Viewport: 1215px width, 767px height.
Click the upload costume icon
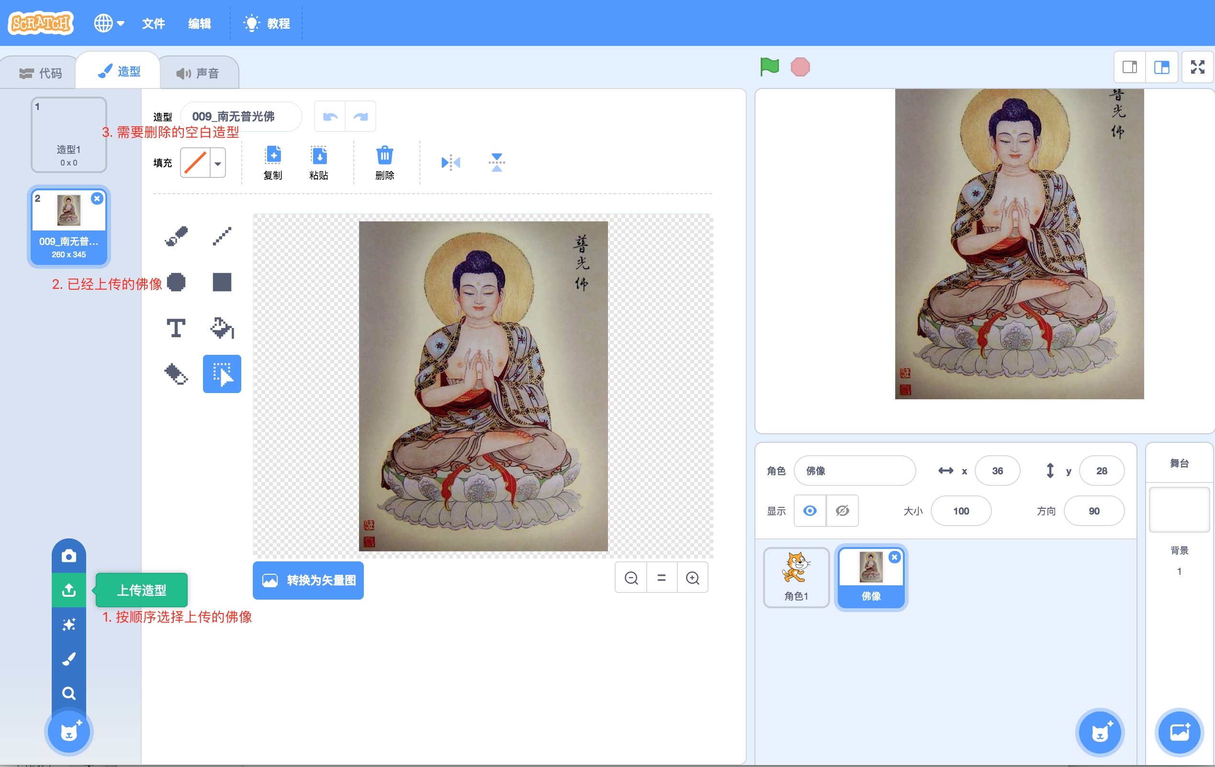tap(69, 590)
